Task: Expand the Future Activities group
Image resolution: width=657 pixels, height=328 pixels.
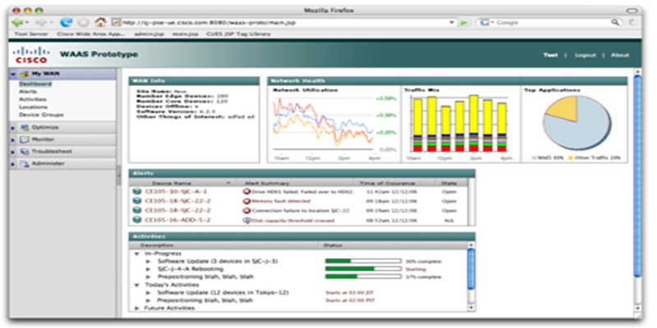Action: [136, 308]
